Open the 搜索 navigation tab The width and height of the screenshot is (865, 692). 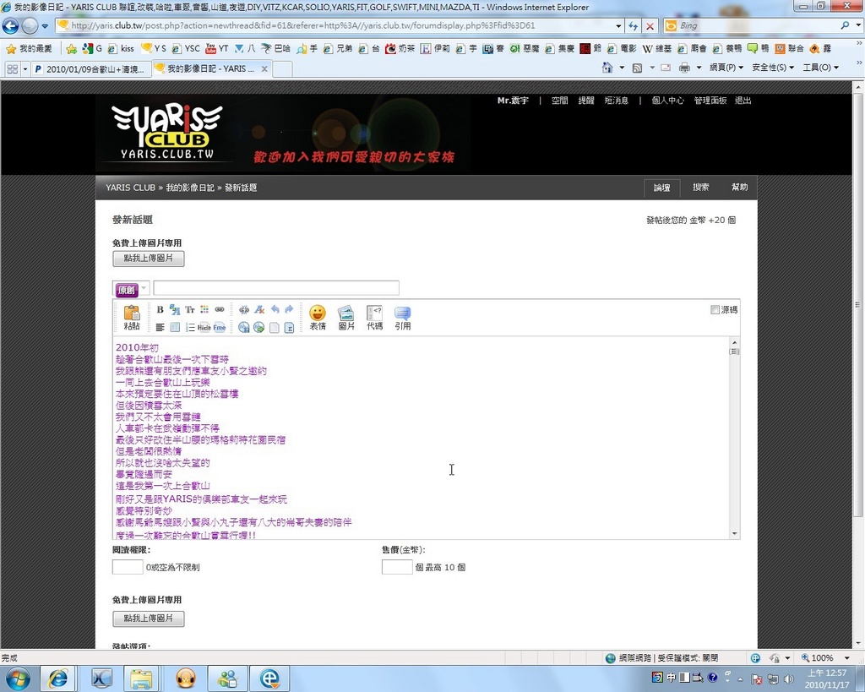coord(701,188)
